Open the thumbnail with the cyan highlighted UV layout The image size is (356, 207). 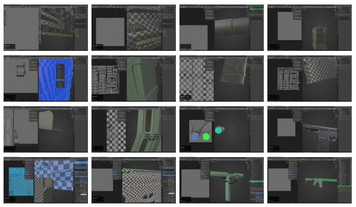pos(46,180)
